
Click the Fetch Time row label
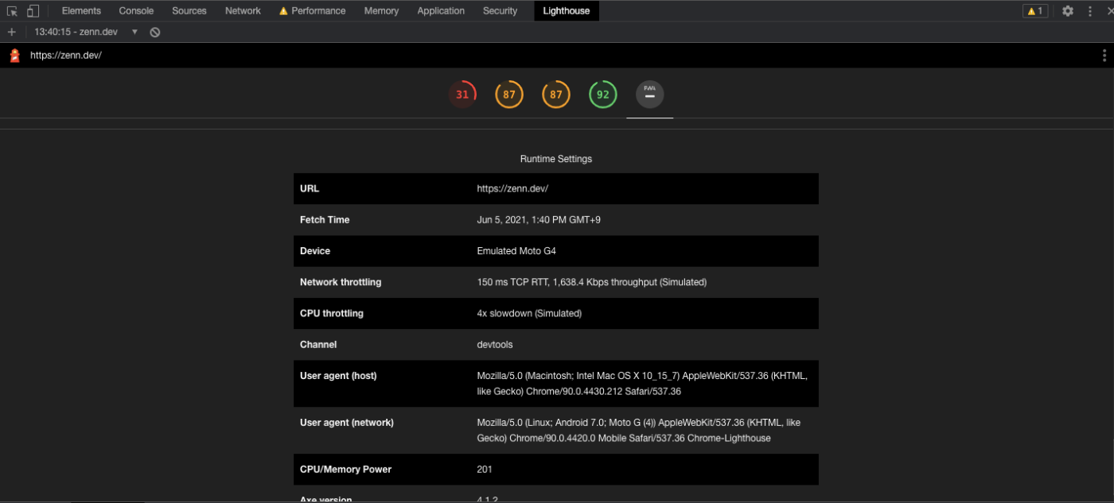(325, 220)
